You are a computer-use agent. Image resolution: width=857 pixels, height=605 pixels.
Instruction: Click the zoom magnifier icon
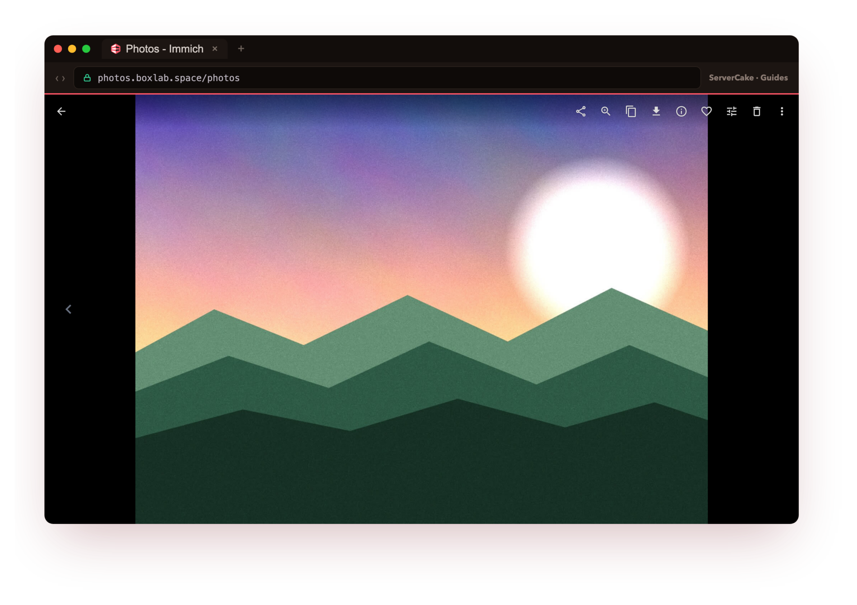click(x=606, y=111)
